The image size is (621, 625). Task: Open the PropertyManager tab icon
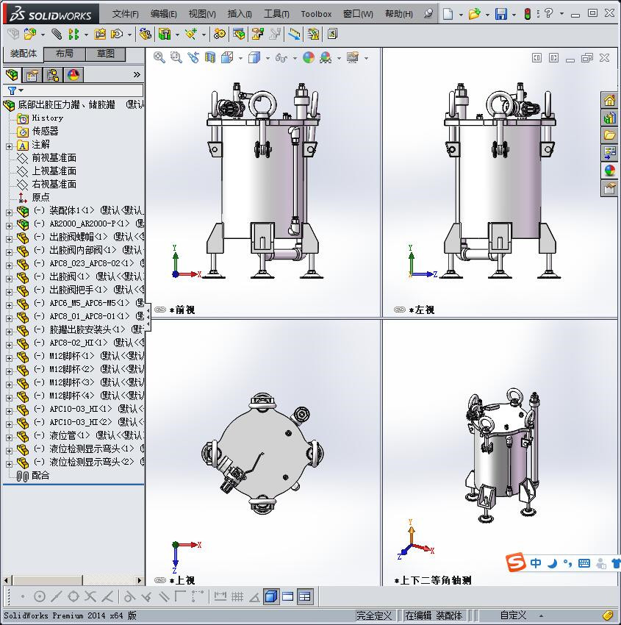32,75
